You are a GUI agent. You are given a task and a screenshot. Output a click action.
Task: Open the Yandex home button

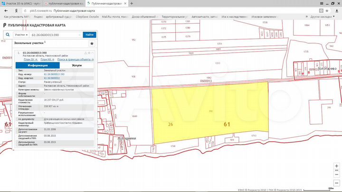tap(17, 9)
